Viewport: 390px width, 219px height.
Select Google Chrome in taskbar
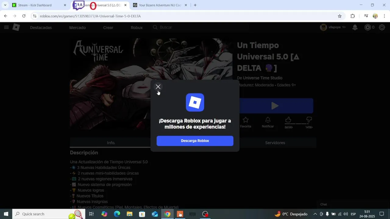[x=167, y=214]
